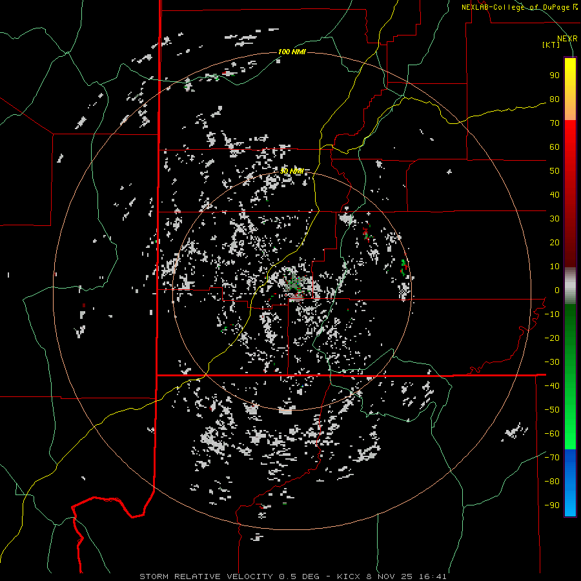Click the "-70" scale value

552,458
